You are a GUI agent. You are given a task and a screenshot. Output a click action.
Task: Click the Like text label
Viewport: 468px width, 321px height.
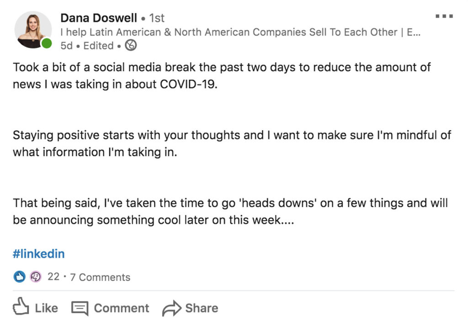[x=46, y=308]
